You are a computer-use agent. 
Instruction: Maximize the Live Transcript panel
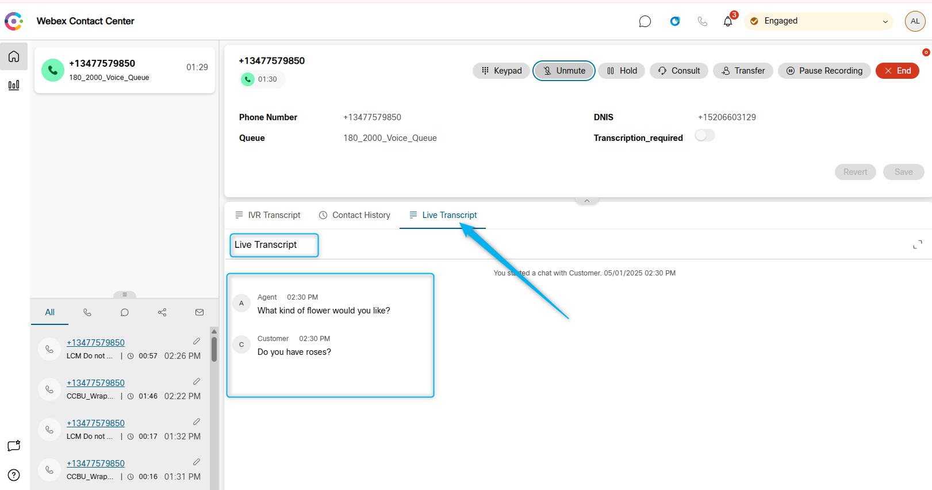pyautogui.click(x=917, y=245)
